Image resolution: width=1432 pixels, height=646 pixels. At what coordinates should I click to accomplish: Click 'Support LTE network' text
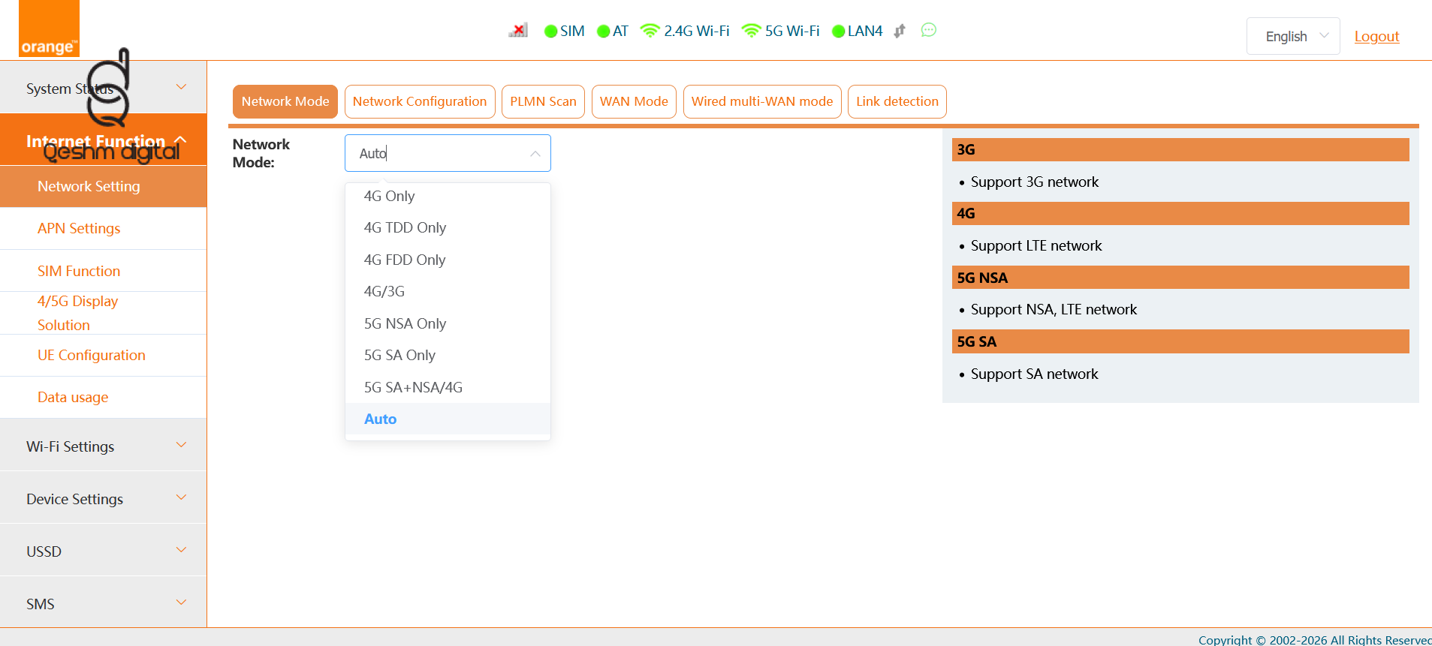[1036, 245]
